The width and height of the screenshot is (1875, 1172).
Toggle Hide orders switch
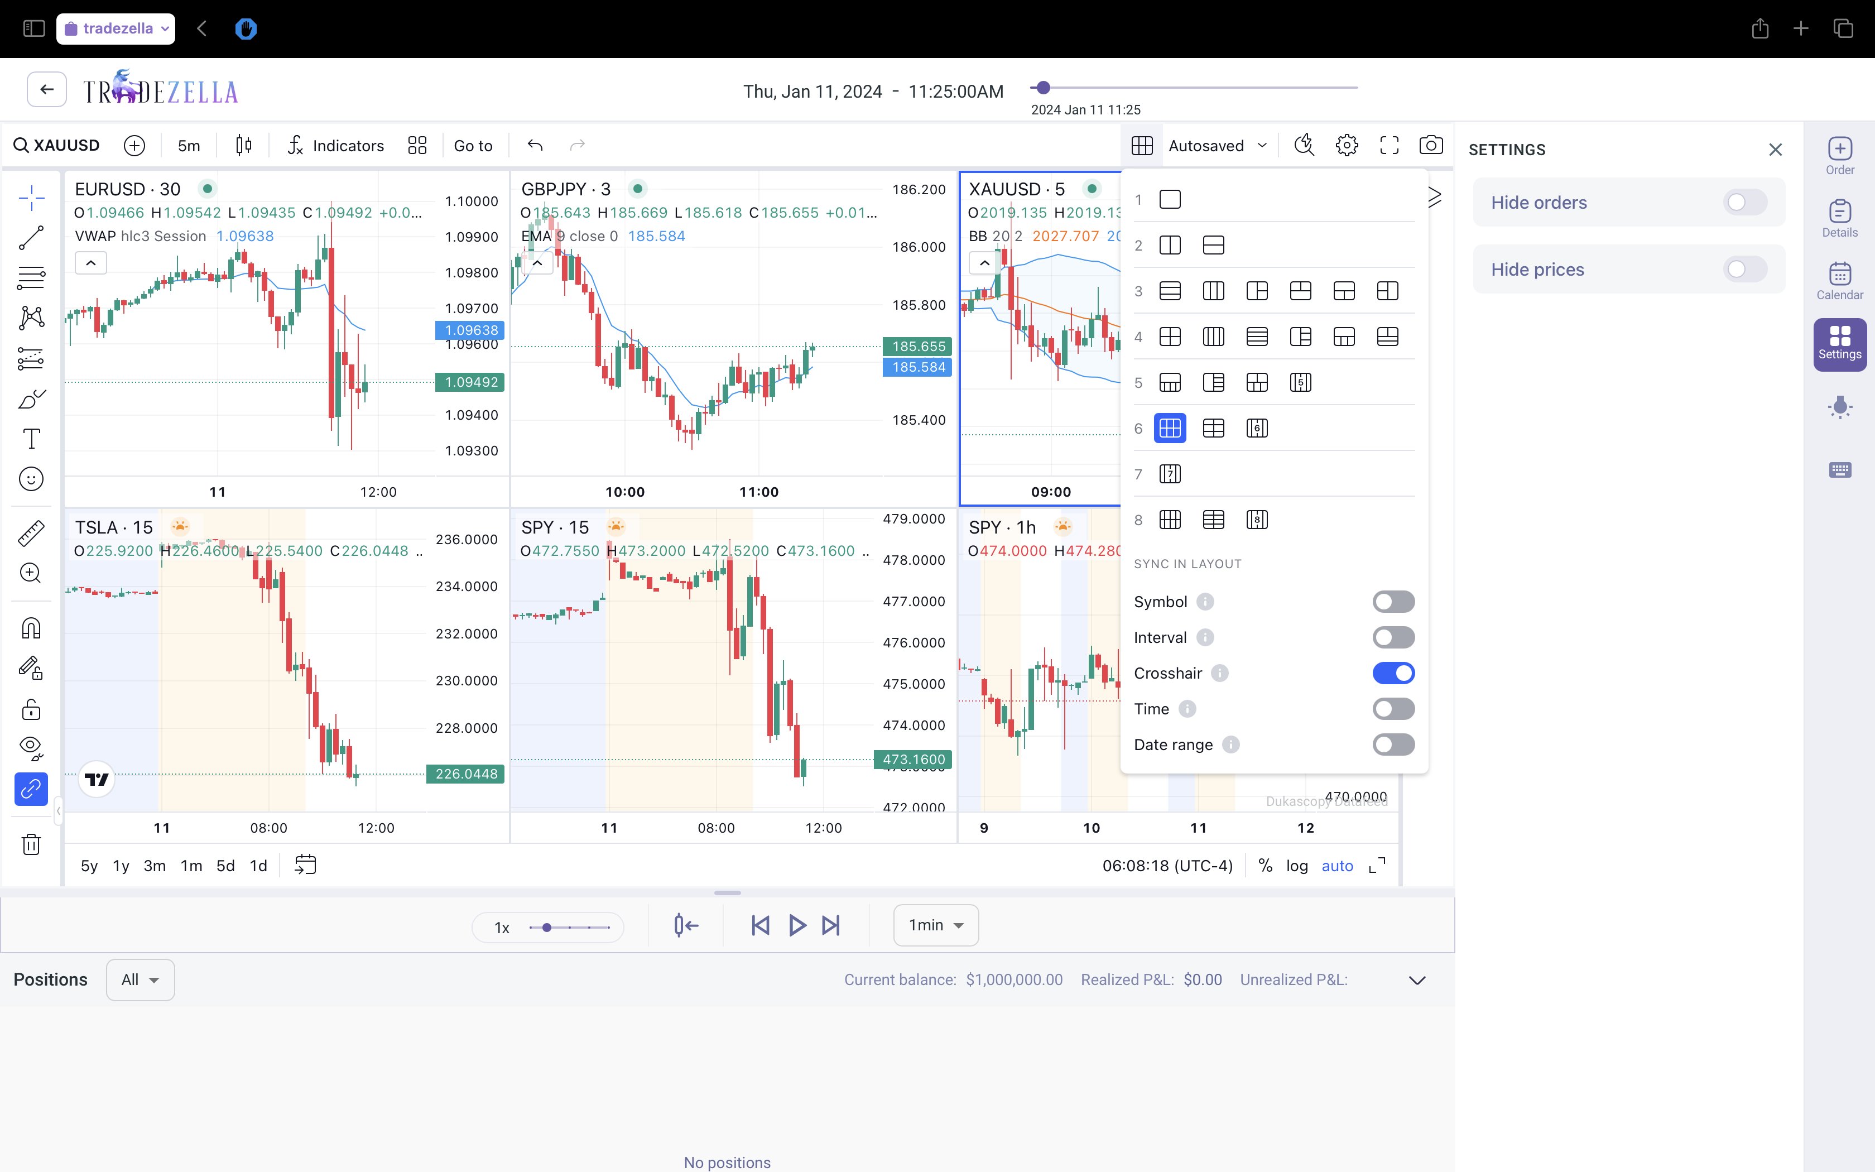[x=1745, y=202]
